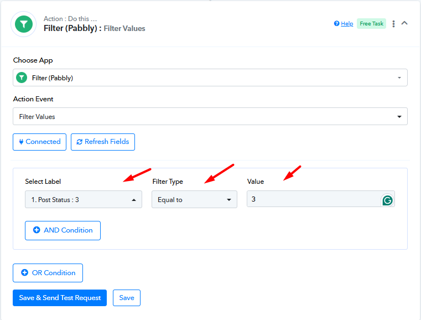This screenshot has height=320, width=421.
Task: Open the Action Event Filter Values dropdown
Action: (x=210, y=116)
